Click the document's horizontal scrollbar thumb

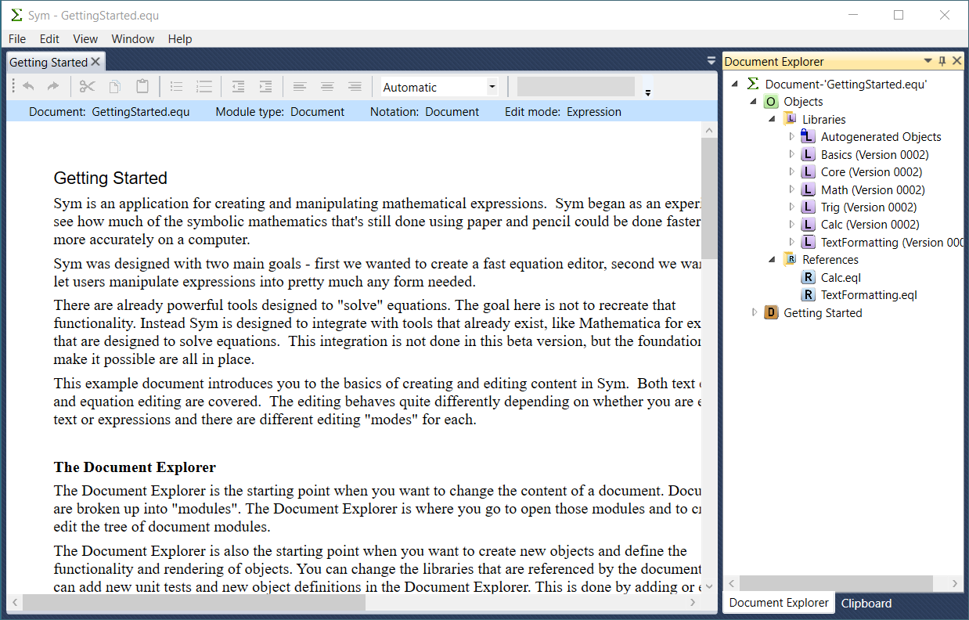(x=194, y=602)
